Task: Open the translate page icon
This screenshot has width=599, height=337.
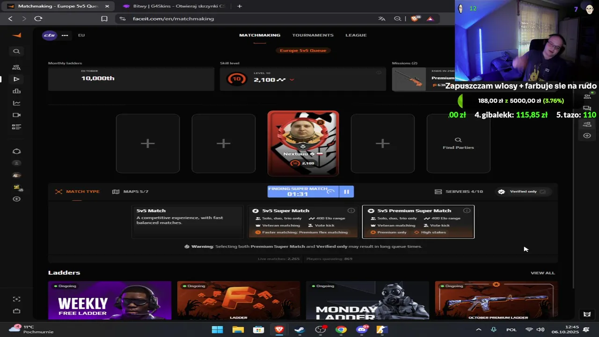Action: tap(382, 19)
